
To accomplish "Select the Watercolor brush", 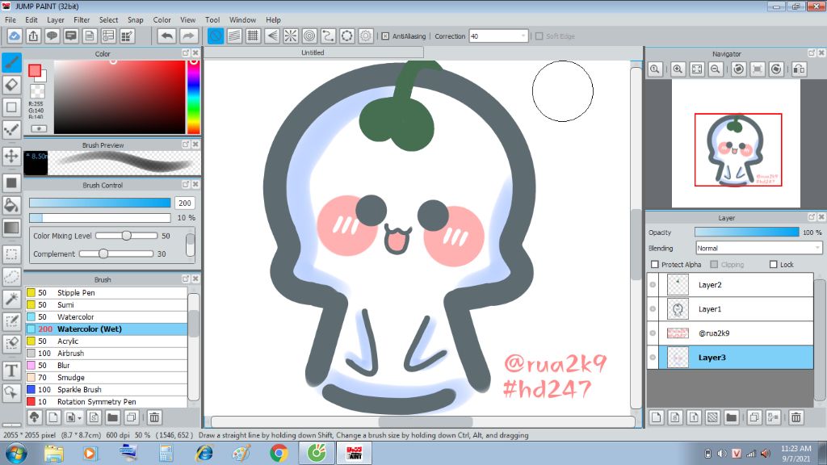I will click(x=106, y=316).
